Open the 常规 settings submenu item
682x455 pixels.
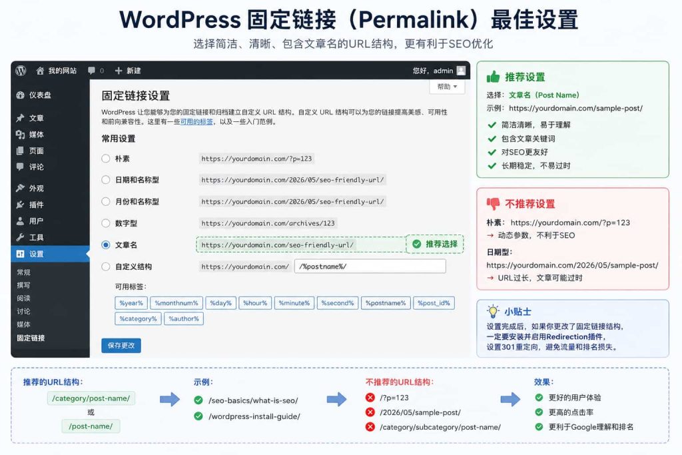[x=23, y=272]
